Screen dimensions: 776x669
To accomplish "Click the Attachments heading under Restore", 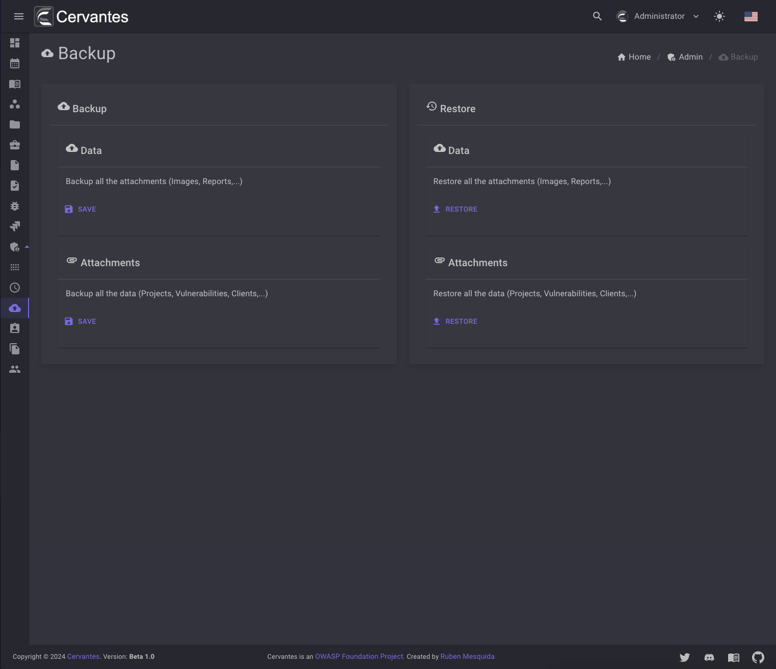I will point(477,263).
